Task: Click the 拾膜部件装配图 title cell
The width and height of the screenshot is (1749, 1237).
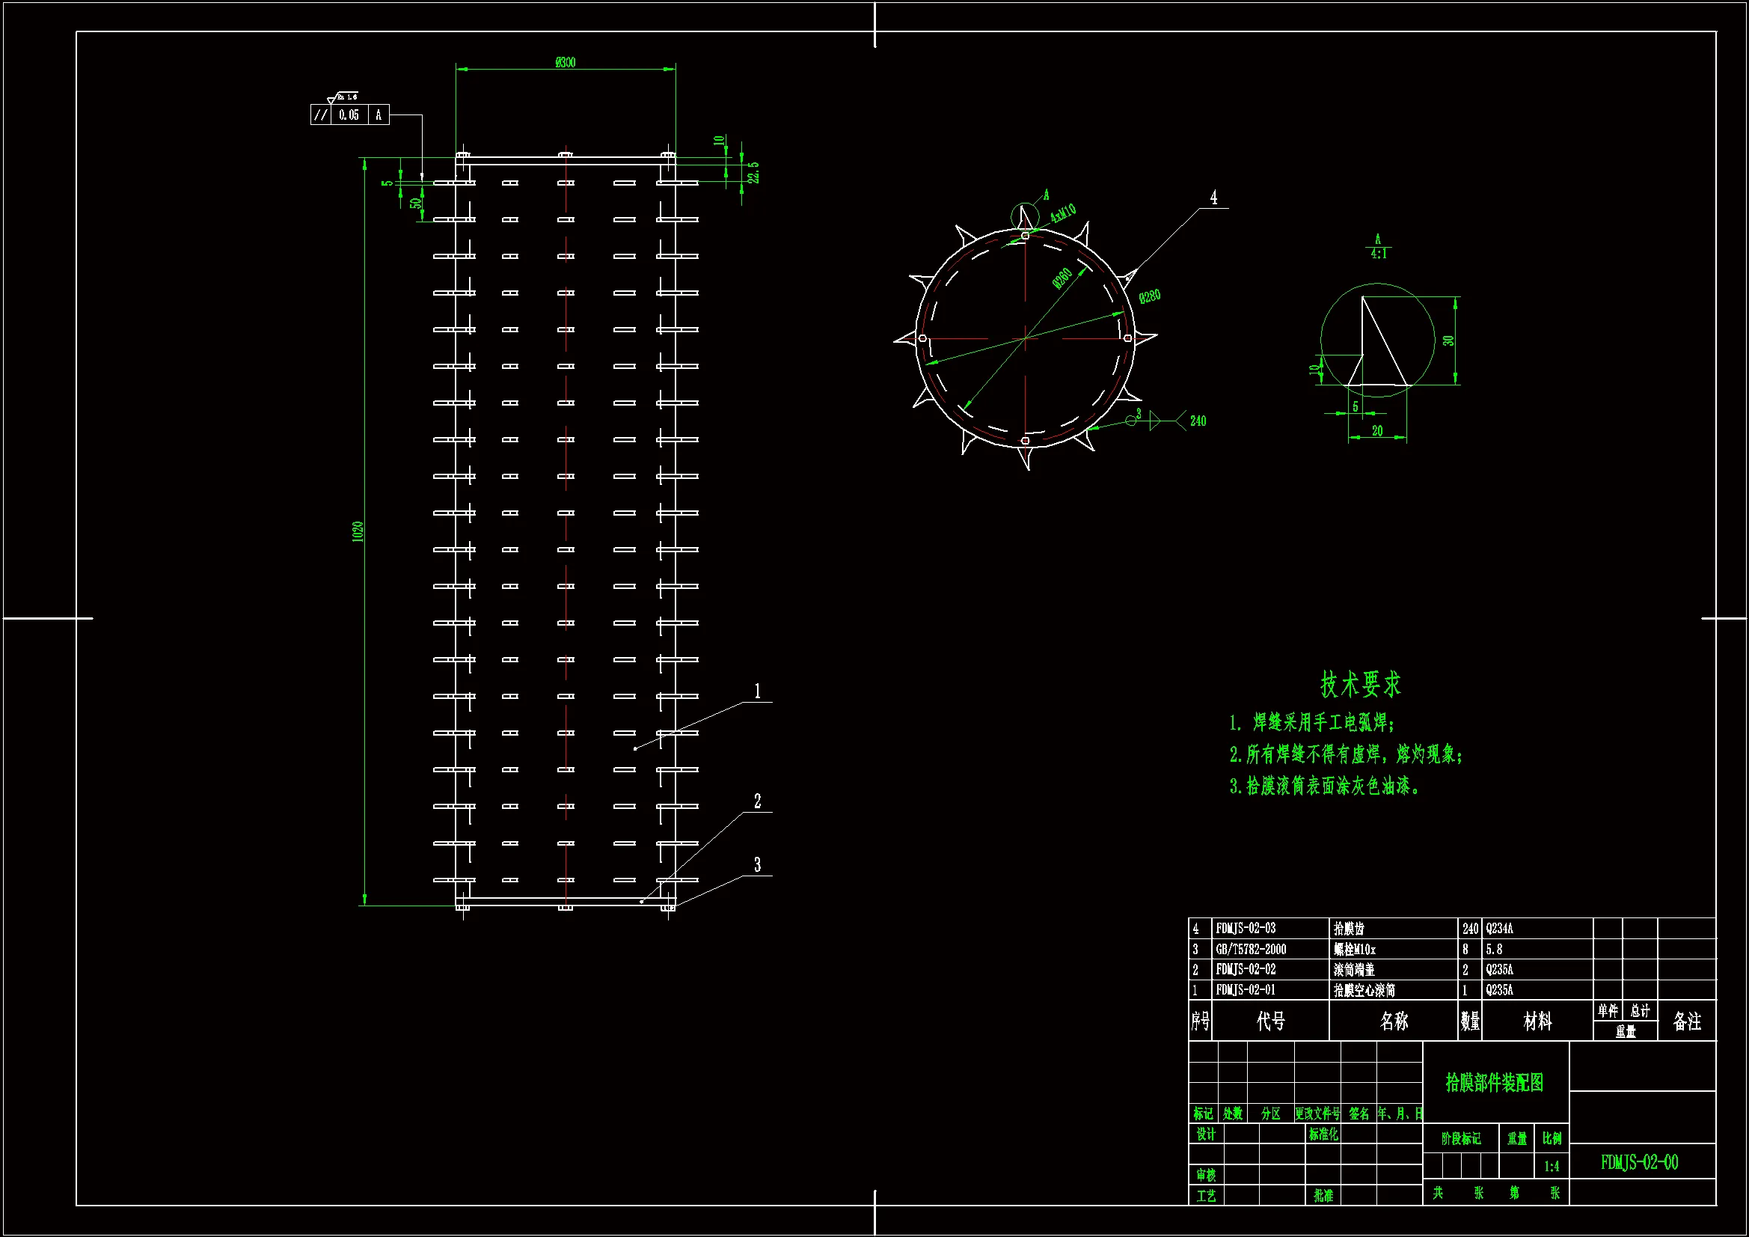Action: pos(1495,1082)
